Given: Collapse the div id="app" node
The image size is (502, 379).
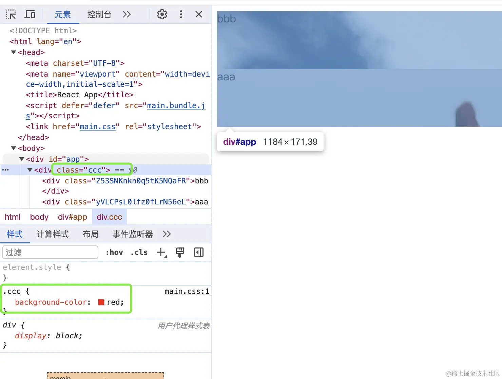Looking at the screenshot, I should [x=22, y=159].
